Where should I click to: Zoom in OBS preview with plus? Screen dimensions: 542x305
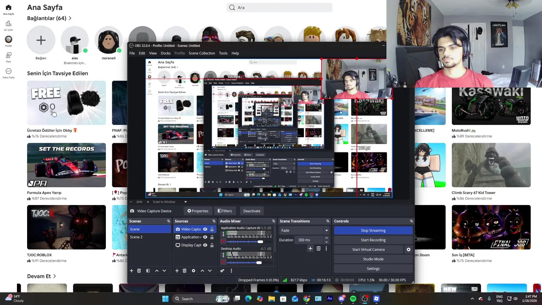(148, 202)
